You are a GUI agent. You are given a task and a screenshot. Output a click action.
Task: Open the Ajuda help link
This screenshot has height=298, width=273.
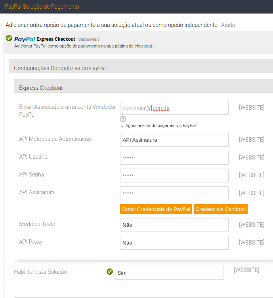[x=228, y=25]
